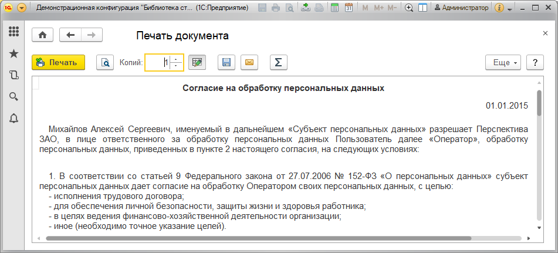
Task: Open the calculator icon in title bar
Action: click(335, 8)
